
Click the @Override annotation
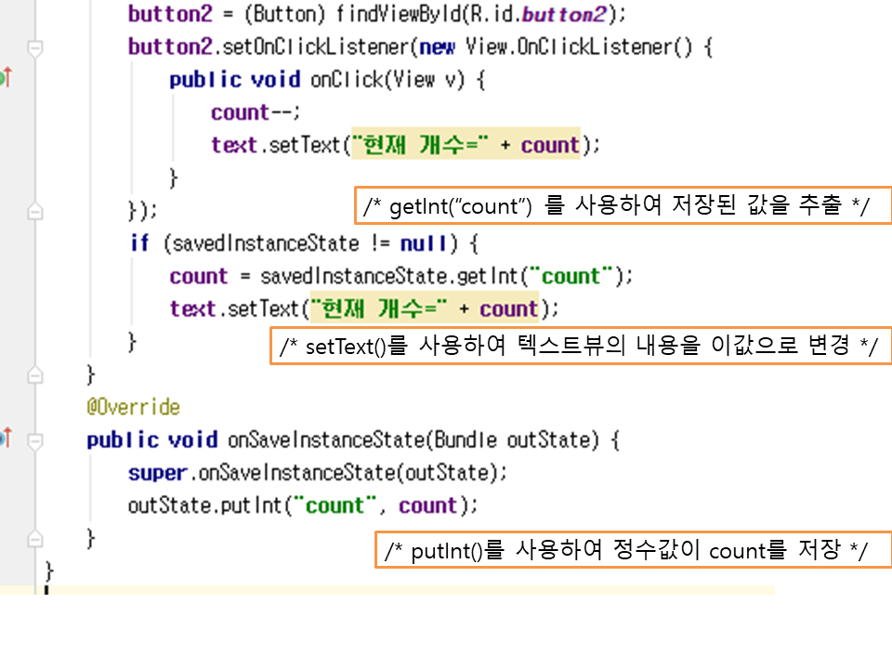133,407
